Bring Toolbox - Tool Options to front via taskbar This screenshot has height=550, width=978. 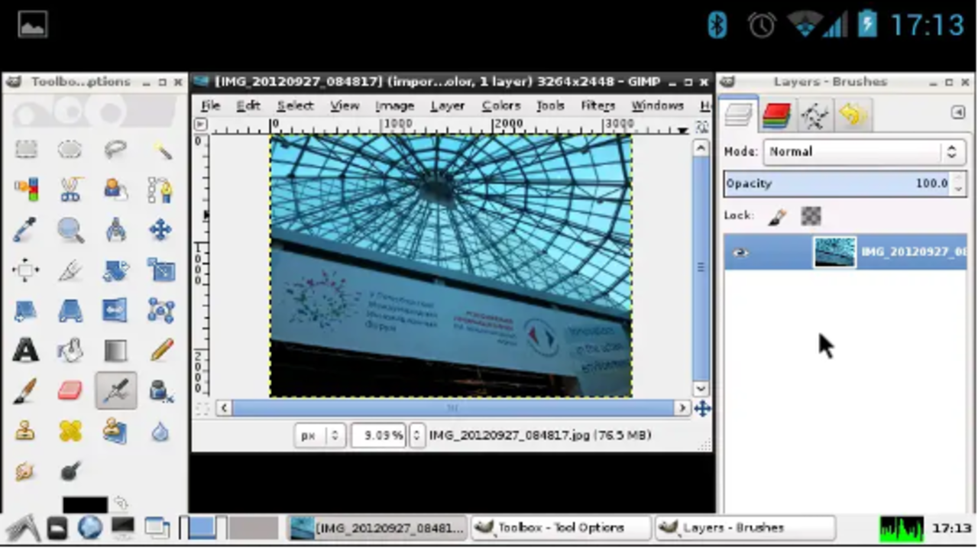click(562, 527)
